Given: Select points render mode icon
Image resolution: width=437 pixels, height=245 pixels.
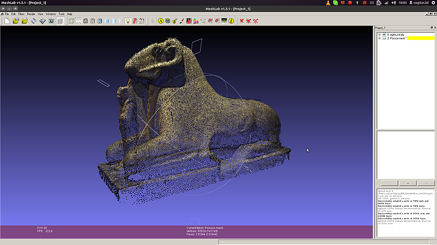Looking at the screenshot, I should coord(79,21).
